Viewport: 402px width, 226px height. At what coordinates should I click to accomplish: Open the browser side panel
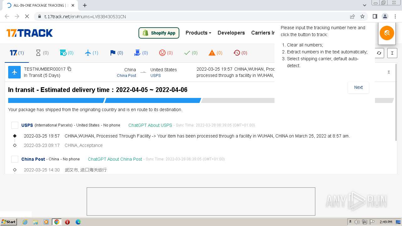(x=375, y=16)
